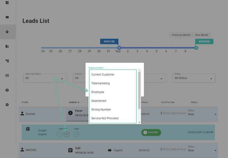
Task: Click the green Details button
Action: tap(151, 132)
